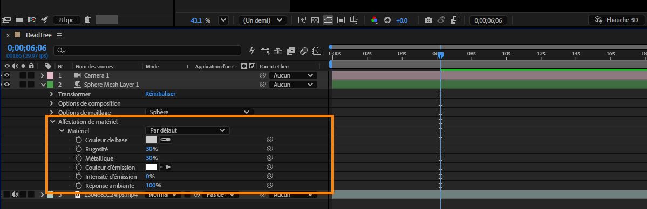This screenshot has width=647, height=209.
Task: Toggle lock box for Camera 1 layer
Action: [x=31, y=75]
